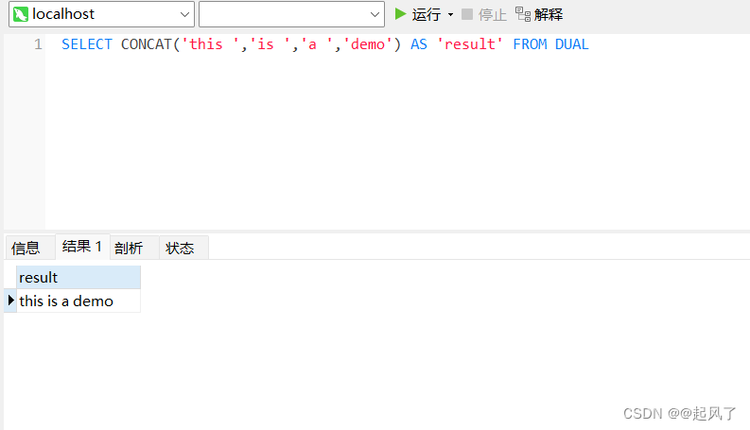Screen dimensions: 750x430
Task: Click the SELECT keyword in the editor
Action: pyautogui.click(x=87, y=44)
